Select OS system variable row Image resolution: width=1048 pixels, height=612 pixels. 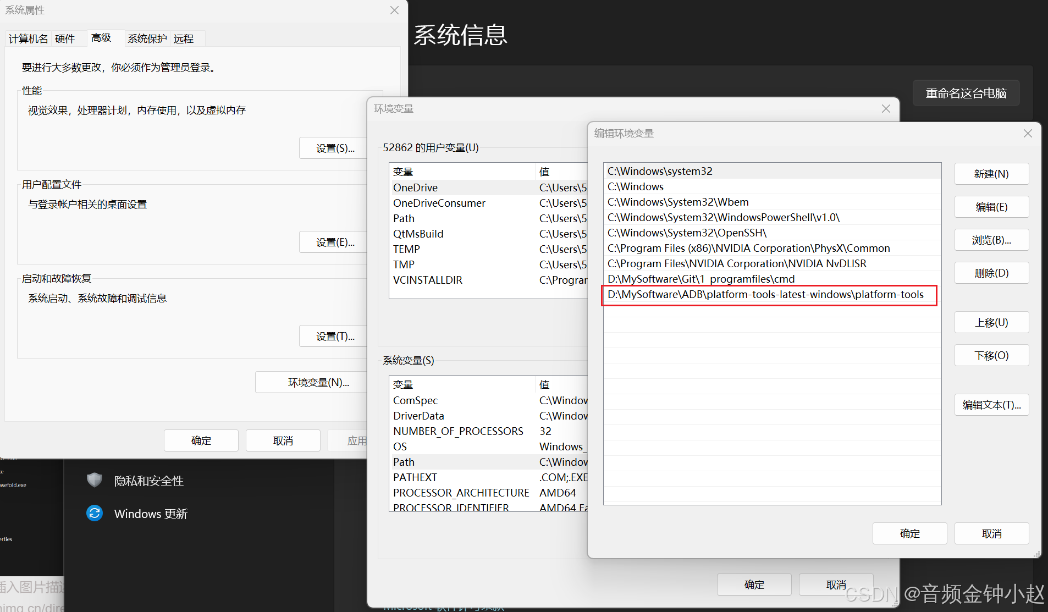488,446
